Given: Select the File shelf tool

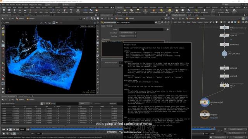Looking at the screenshot, I should (96, 11).
